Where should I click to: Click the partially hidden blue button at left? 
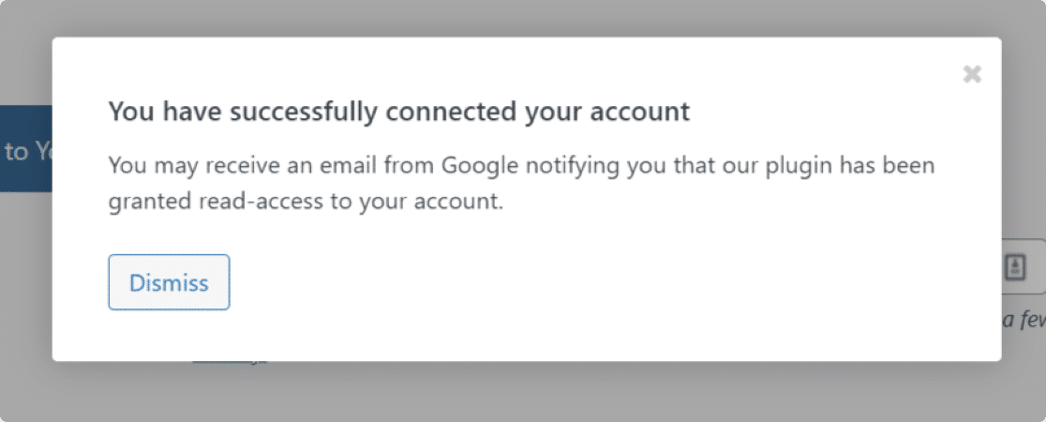pyautogui.click(x=26, y=148)
